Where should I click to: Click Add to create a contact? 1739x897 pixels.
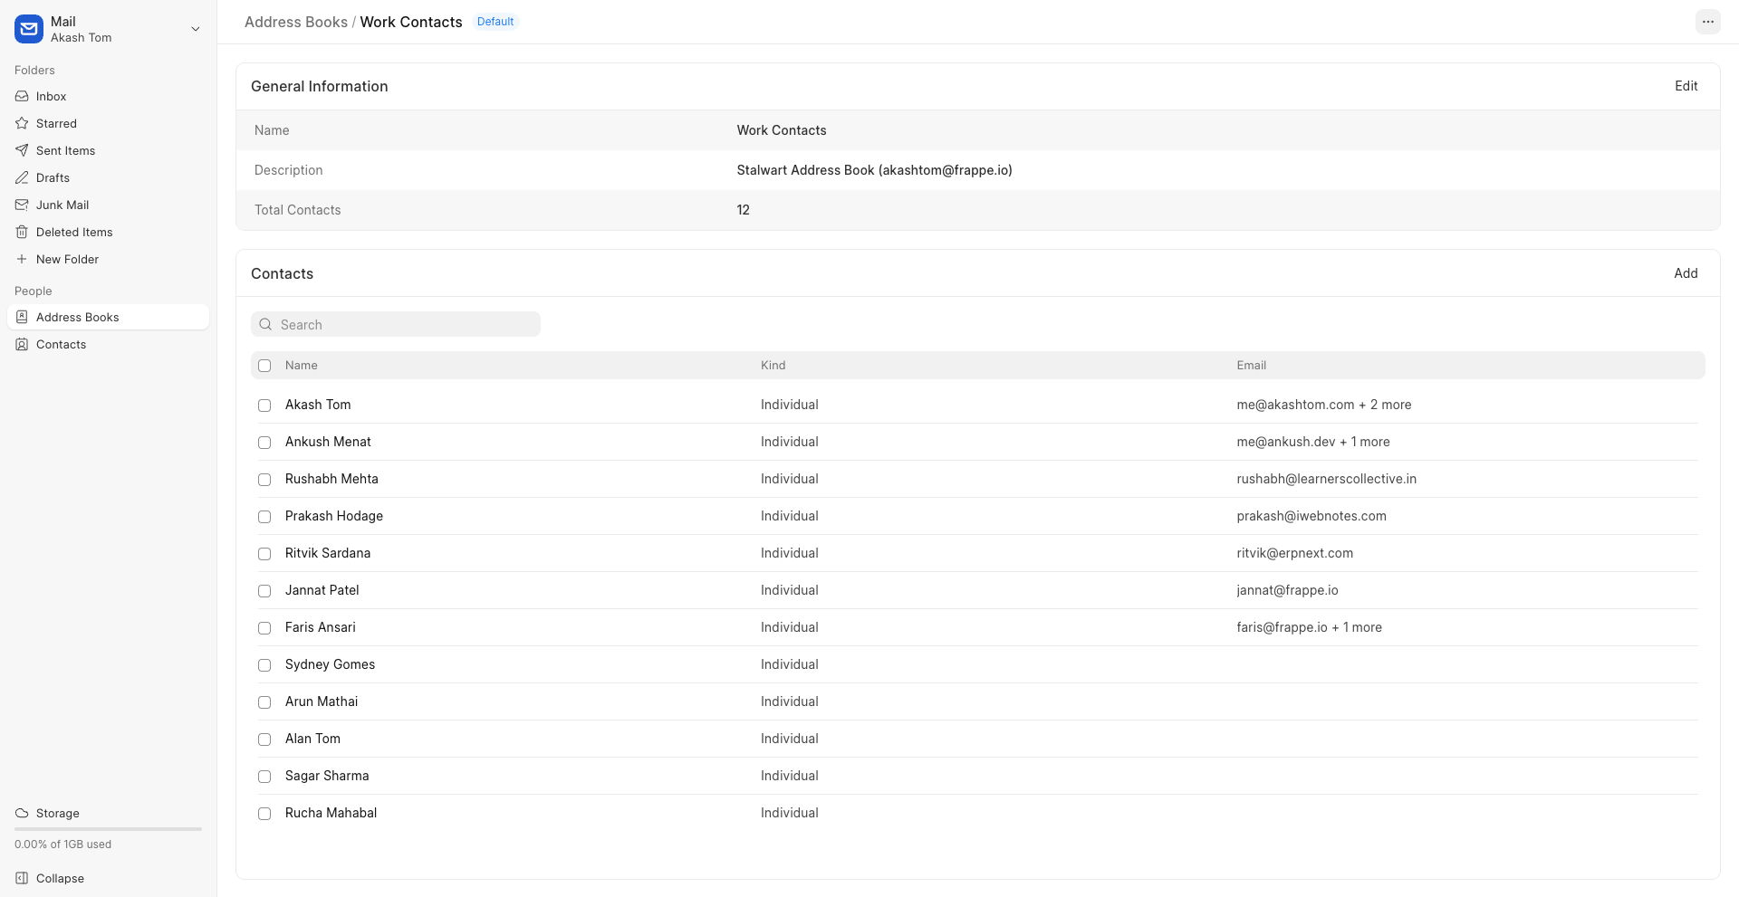click(x=1686, y=273)
